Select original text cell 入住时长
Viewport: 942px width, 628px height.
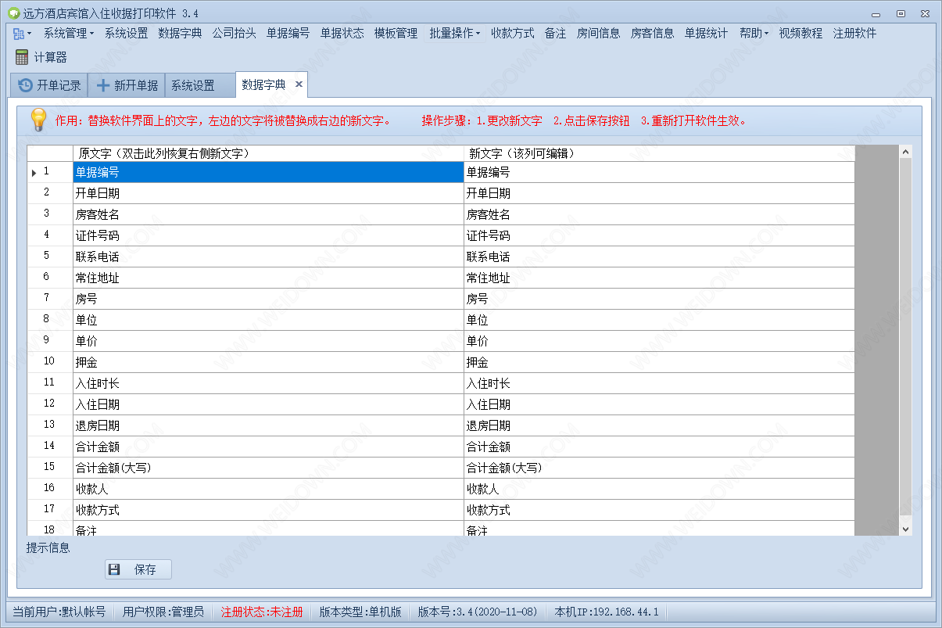[268, 383]
